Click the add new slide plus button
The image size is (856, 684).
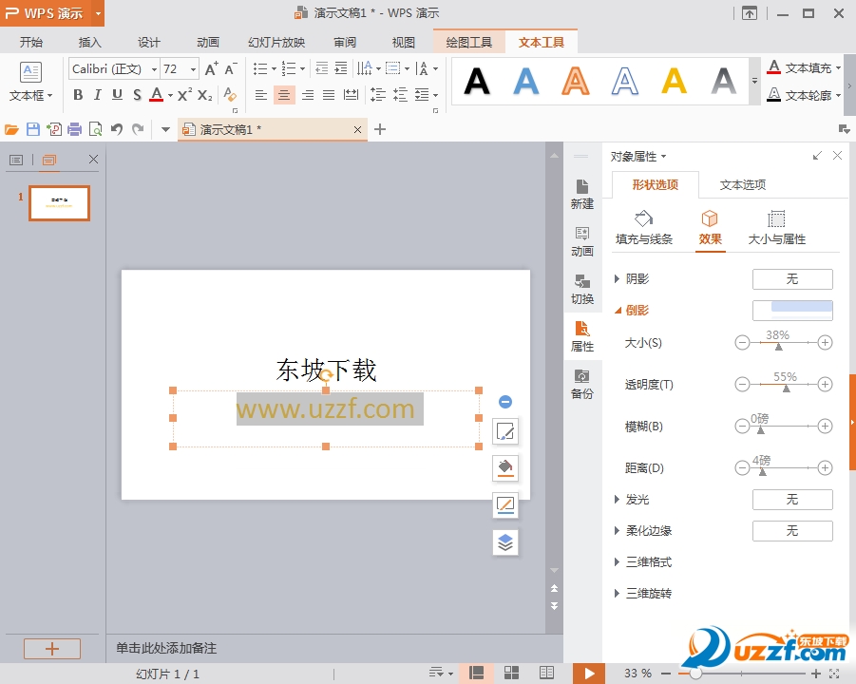click(52, 649)
